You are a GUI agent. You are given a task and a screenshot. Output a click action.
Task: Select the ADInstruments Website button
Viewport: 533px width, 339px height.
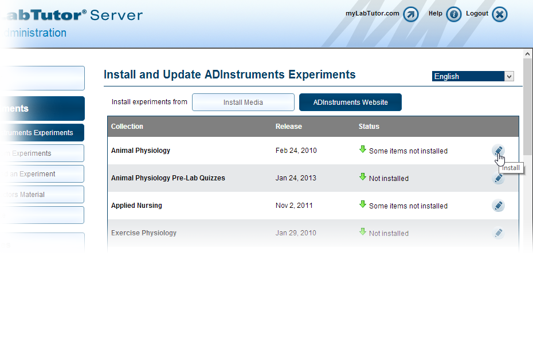click(350, 102)
